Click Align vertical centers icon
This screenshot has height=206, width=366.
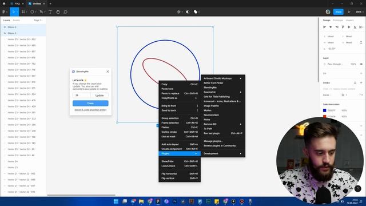click(x=349, y=27)
